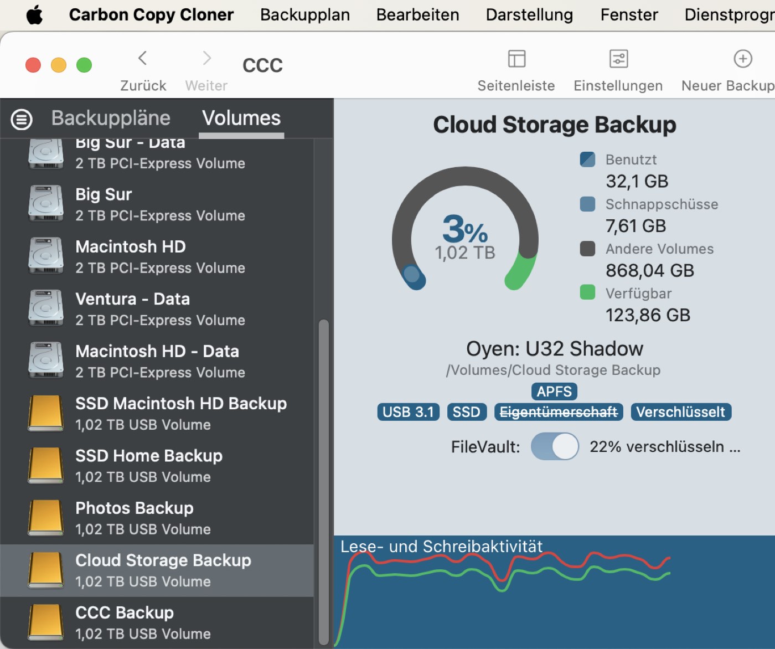Click the Verfügbar green color swatch
This screenshot has width=775, height=649.
587,292
